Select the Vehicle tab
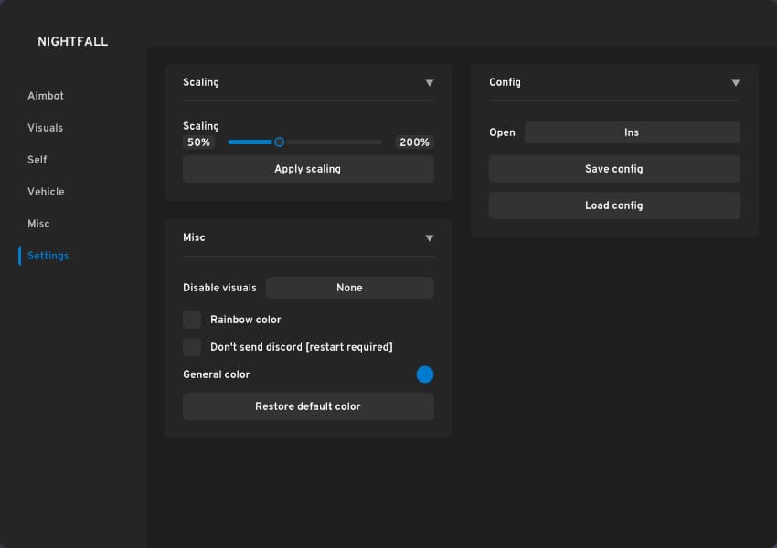 [x=46, y=192]
